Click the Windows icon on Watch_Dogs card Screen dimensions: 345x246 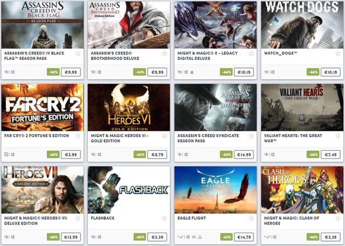point(273,72)
